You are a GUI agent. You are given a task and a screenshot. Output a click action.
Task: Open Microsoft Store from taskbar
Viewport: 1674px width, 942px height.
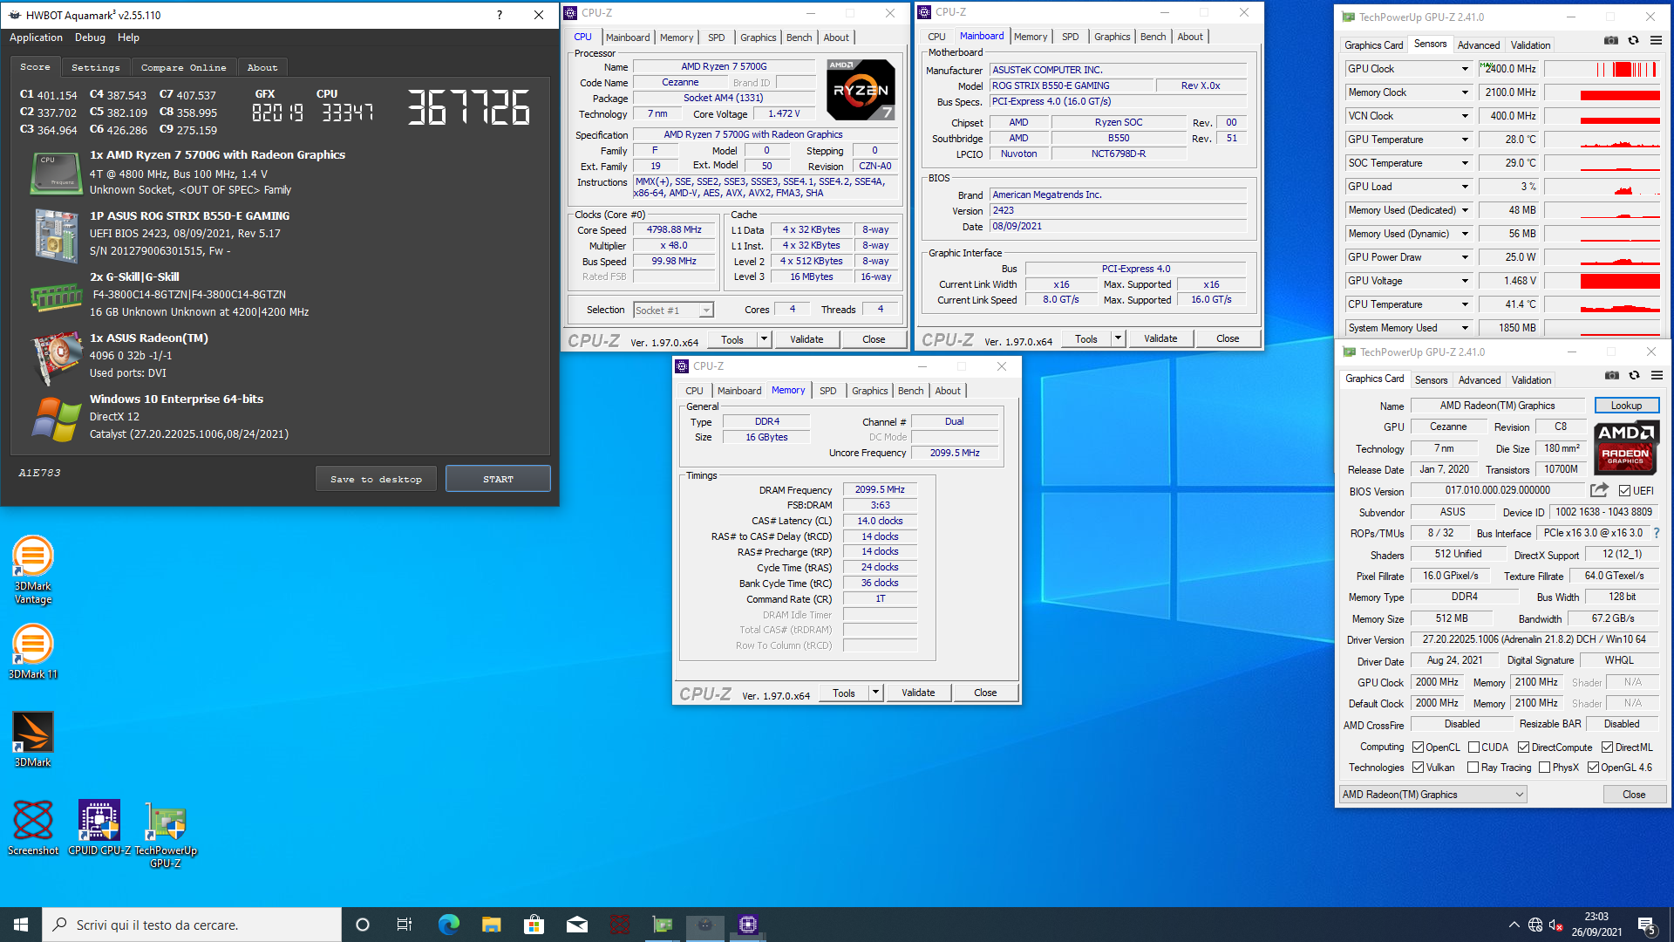tap(534, 925)
